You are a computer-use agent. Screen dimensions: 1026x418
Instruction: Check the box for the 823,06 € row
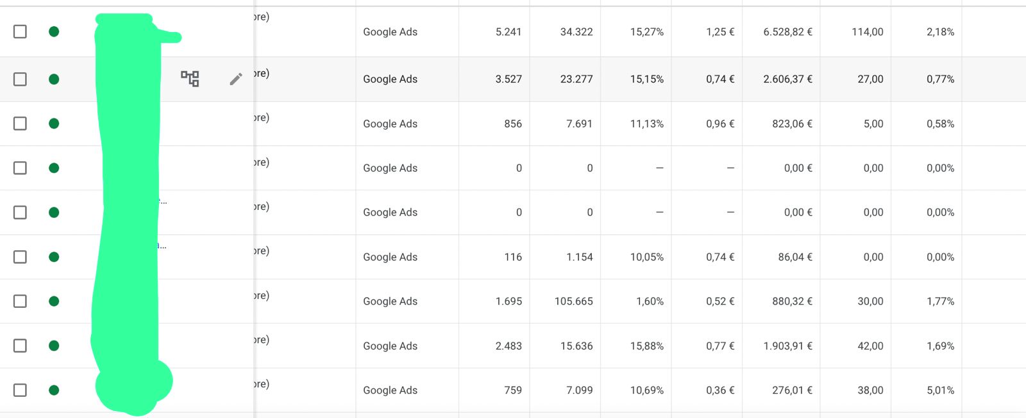click(20, 124)
